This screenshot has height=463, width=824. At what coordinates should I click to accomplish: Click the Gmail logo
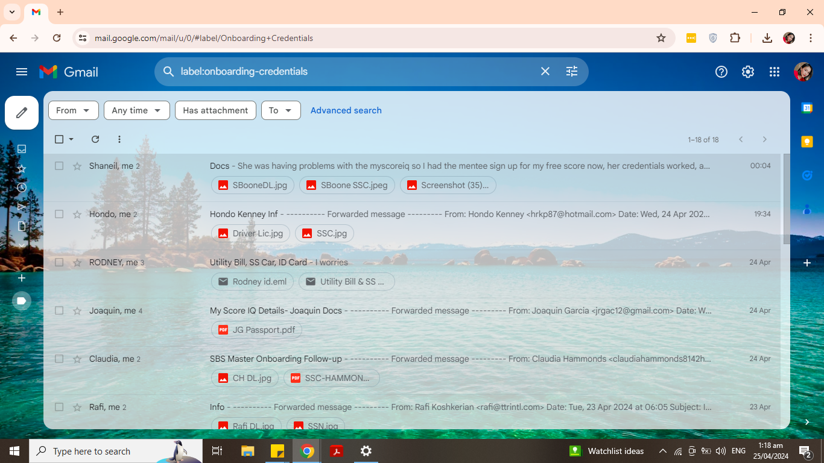tap(69, 72)
